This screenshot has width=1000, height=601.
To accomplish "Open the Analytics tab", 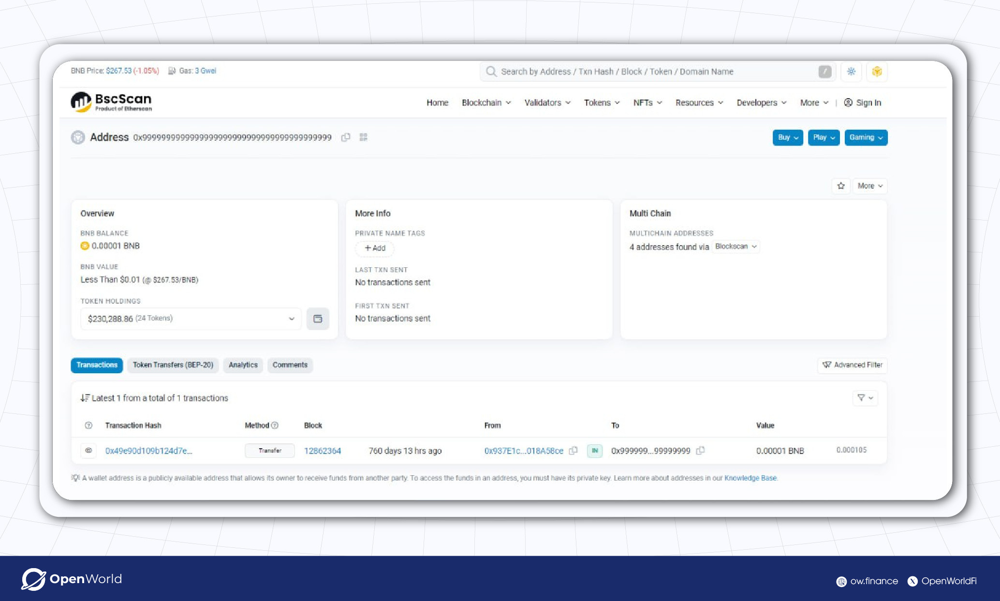I will (243, 365).
